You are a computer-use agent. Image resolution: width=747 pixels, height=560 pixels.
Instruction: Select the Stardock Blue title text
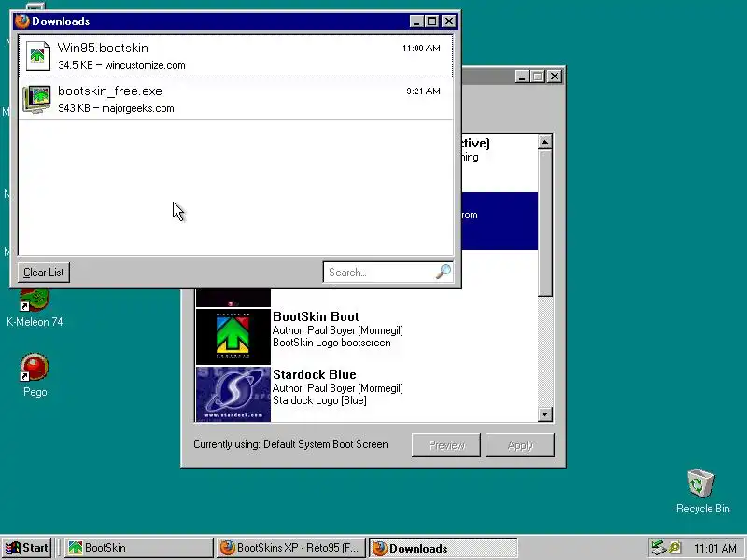click(315, 374)
